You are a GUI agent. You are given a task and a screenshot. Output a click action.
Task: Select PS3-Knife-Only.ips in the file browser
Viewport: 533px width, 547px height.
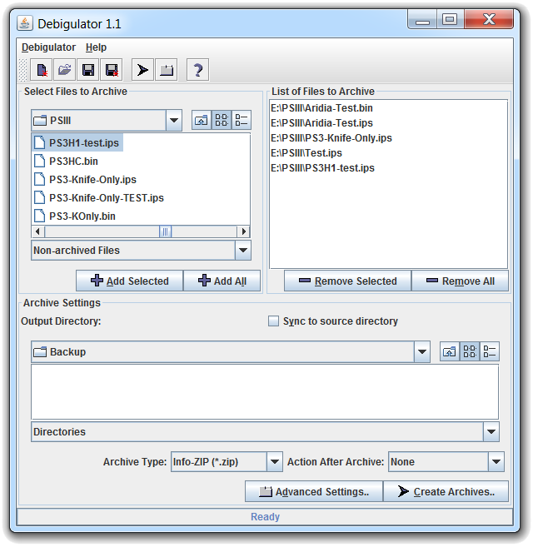[92, 180]
